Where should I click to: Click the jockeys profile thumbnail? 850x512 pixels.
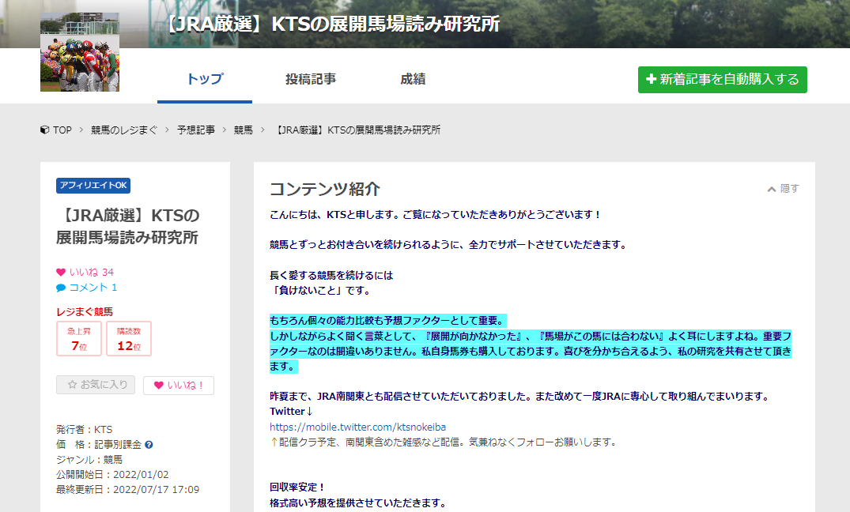[80, 52]
